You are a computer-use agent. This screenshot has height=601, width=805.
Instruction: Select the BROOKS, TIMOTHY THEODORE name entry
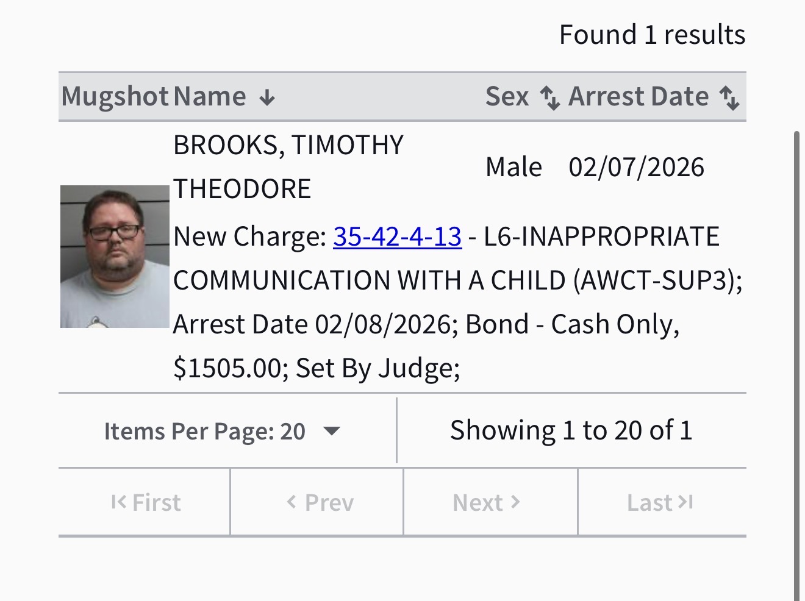pos(288,166)
